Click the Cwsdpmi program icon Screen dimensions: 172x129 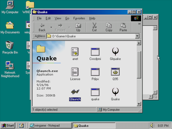coord(95,52)
